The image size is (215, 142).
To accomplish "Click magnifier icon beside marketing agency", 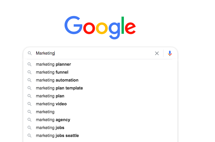I will (x=30, y=120).
